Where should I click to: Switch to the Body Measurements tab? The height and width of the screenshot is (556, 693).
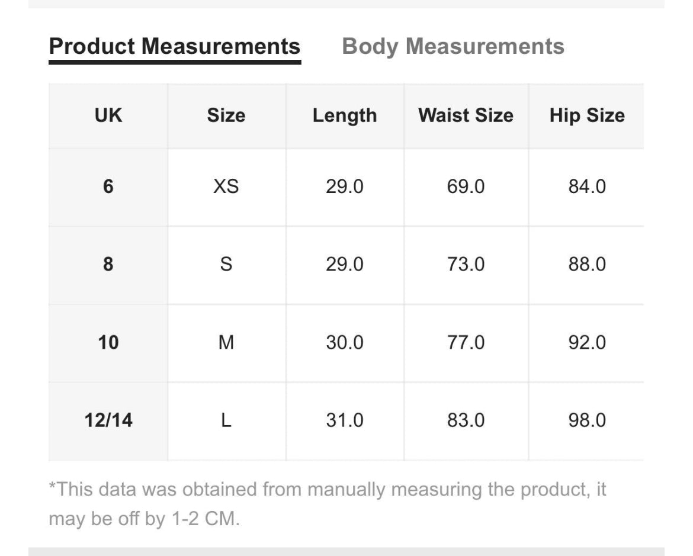[453, 46]
